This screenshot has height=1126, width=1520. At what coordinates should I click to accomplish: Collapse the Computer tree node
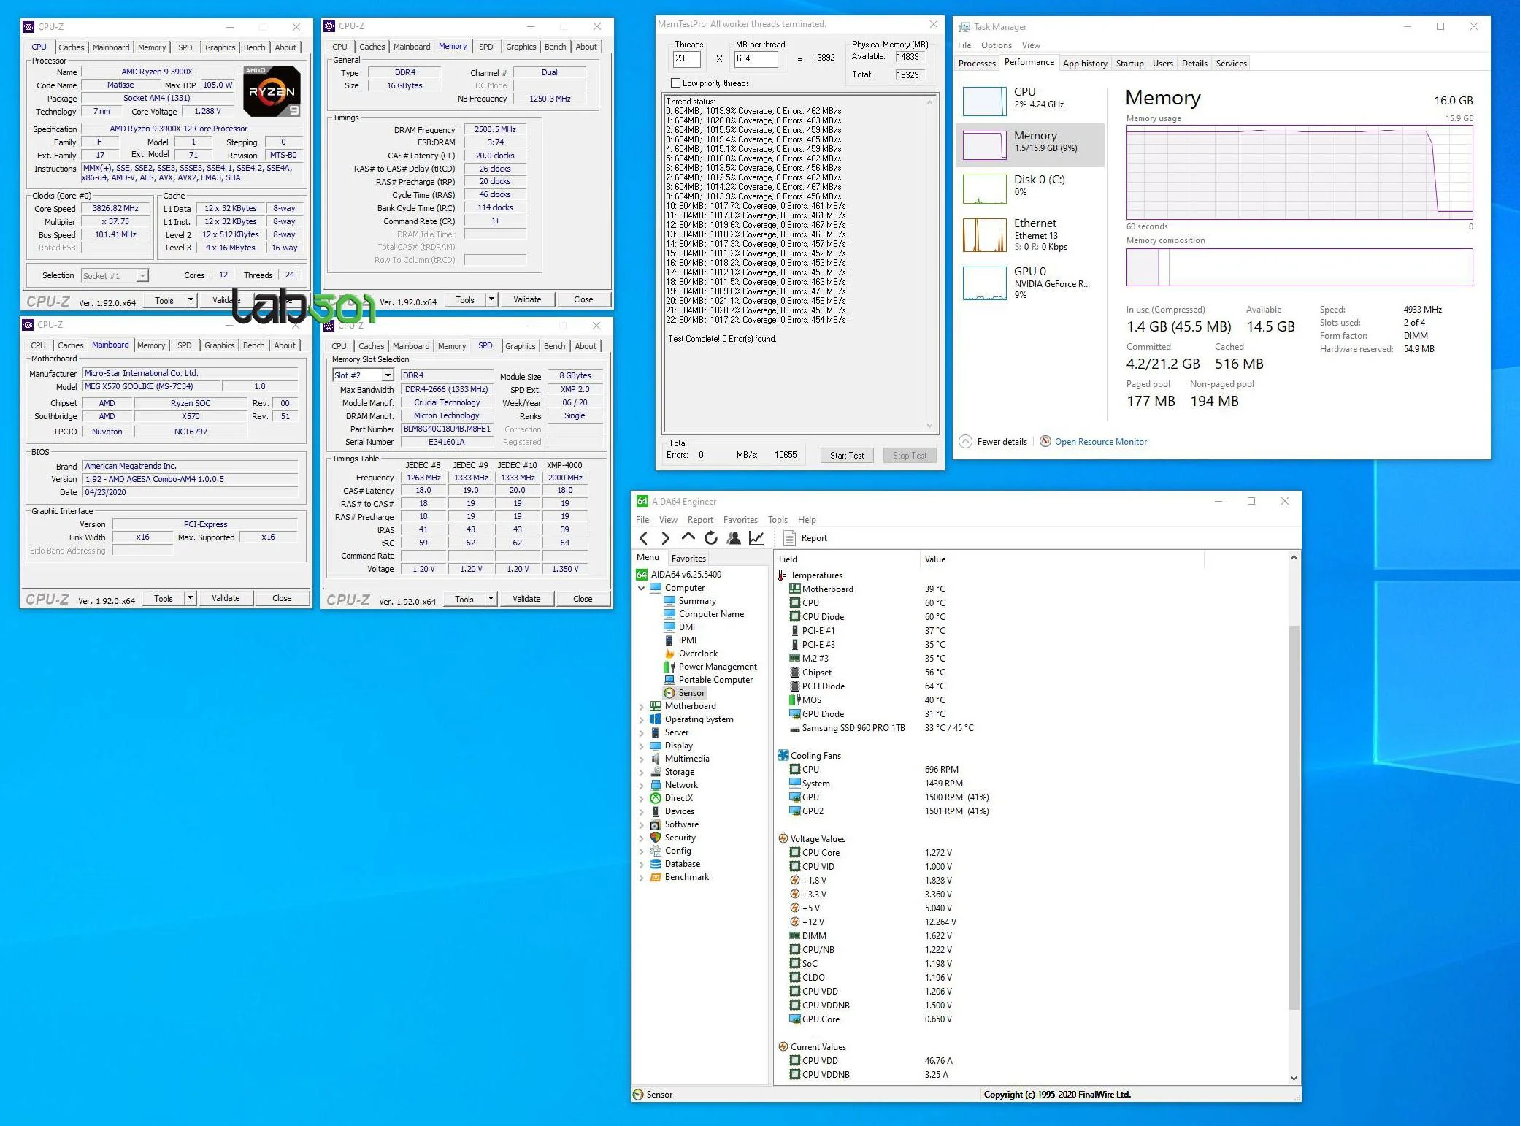coord(642,588)
